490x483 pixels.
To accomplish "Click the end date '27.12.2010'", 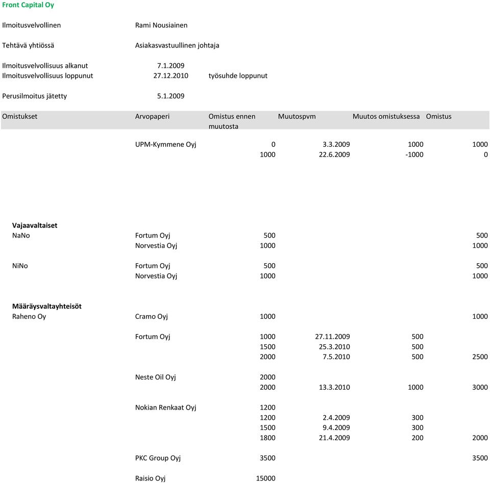I will coord(170,76).
